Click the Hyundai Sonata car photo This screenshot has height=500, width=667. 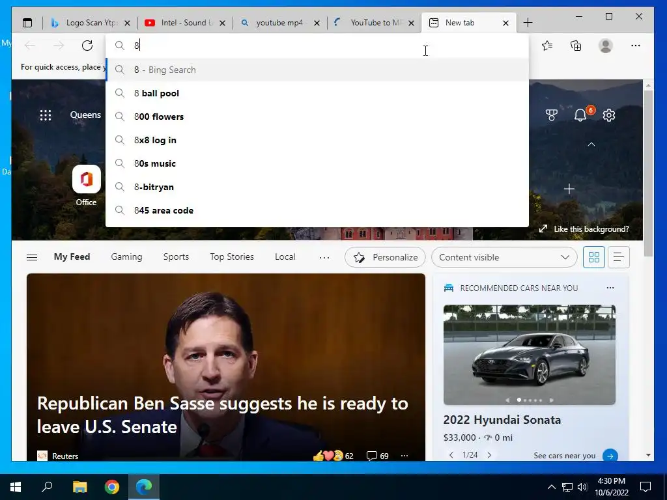click(529, 354)
